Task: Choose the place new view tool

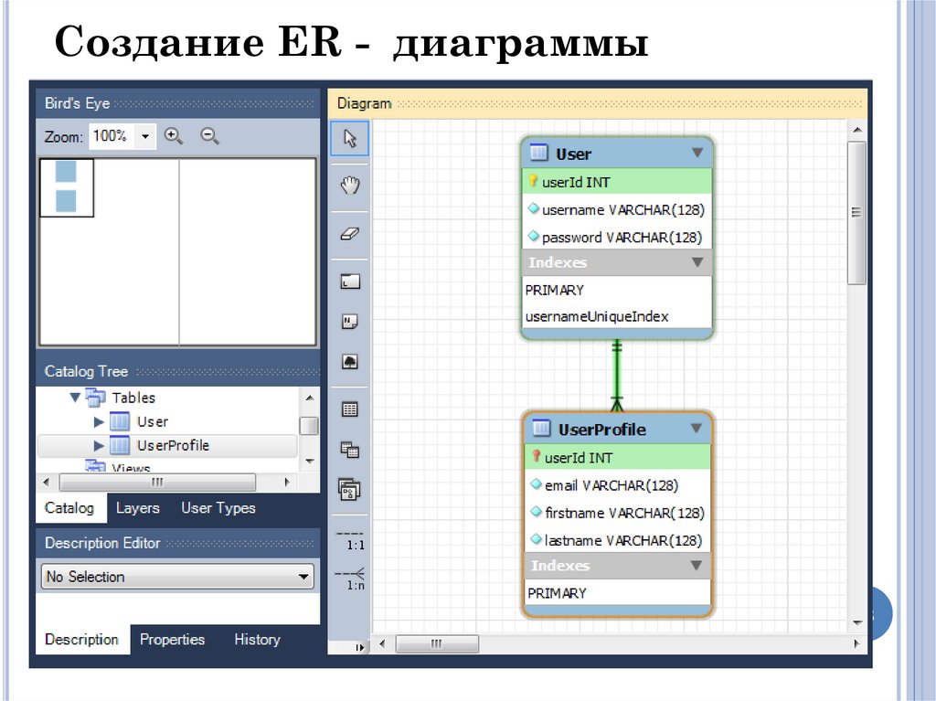Action: (x=349, y=450)
